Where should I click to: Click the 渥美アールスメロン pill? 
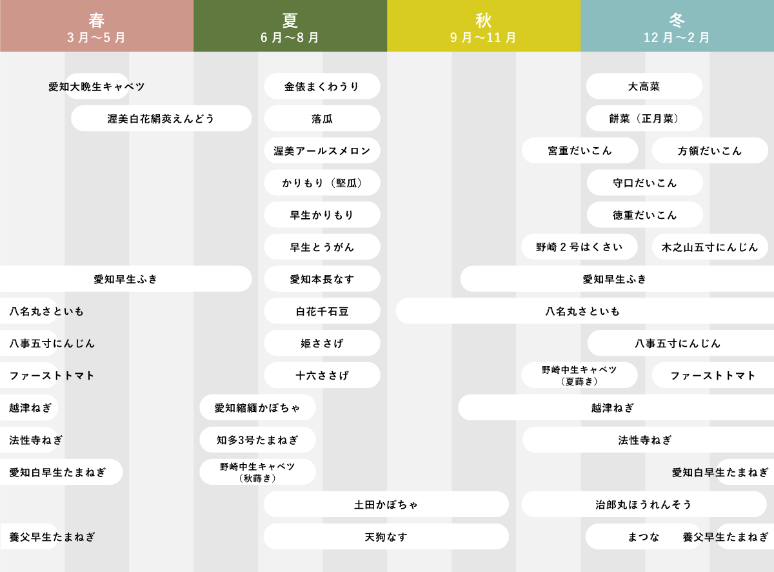(322, 150)
